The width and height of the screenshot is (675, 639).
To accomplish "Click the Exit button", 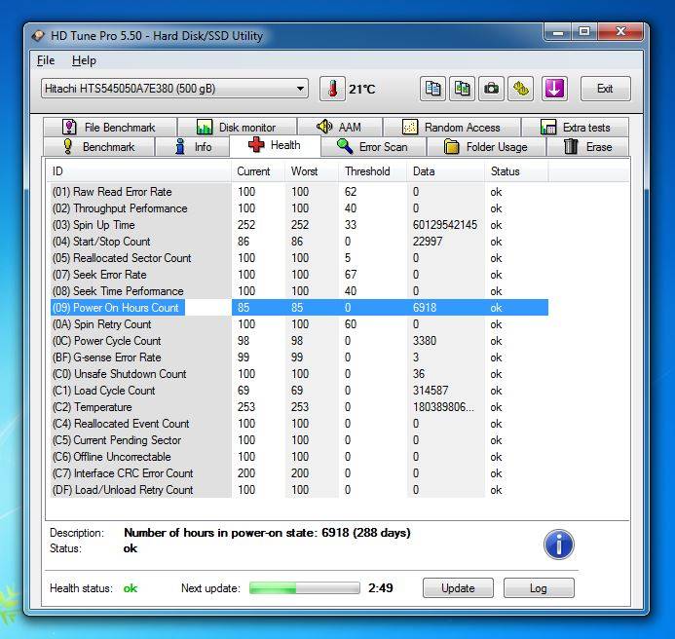I will point(605,89).
